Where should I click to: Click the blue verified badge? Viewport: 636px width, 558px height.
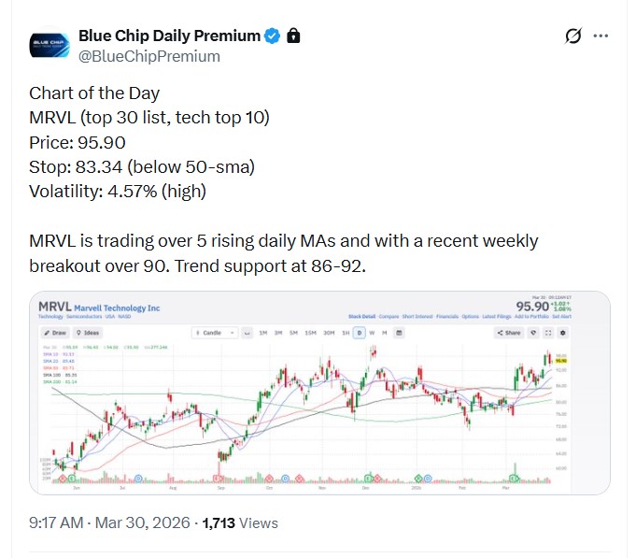point(273,36)
